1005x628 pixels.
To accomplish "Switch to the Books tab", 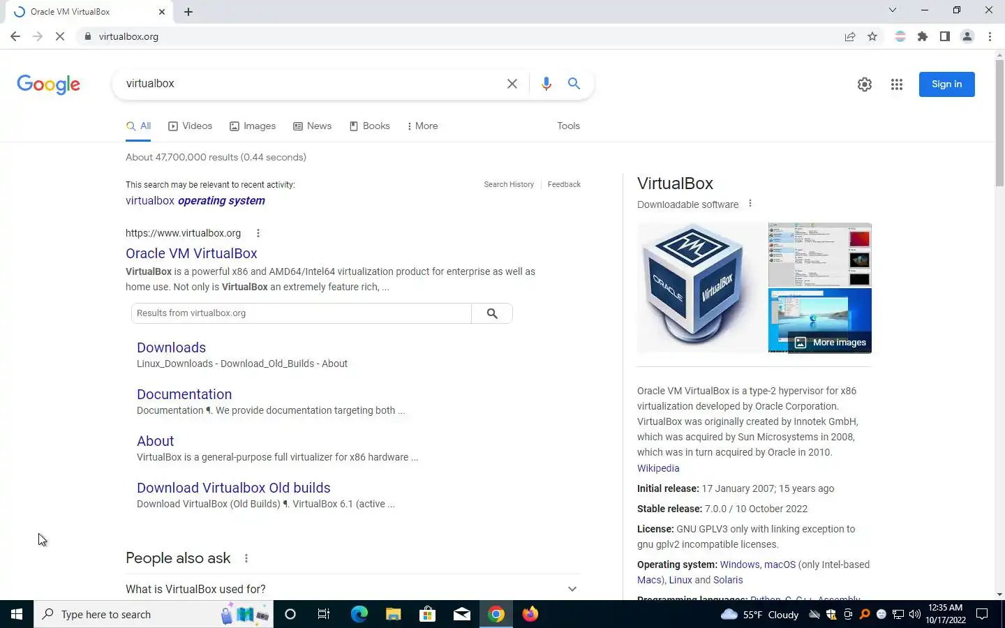I will 369,126.
